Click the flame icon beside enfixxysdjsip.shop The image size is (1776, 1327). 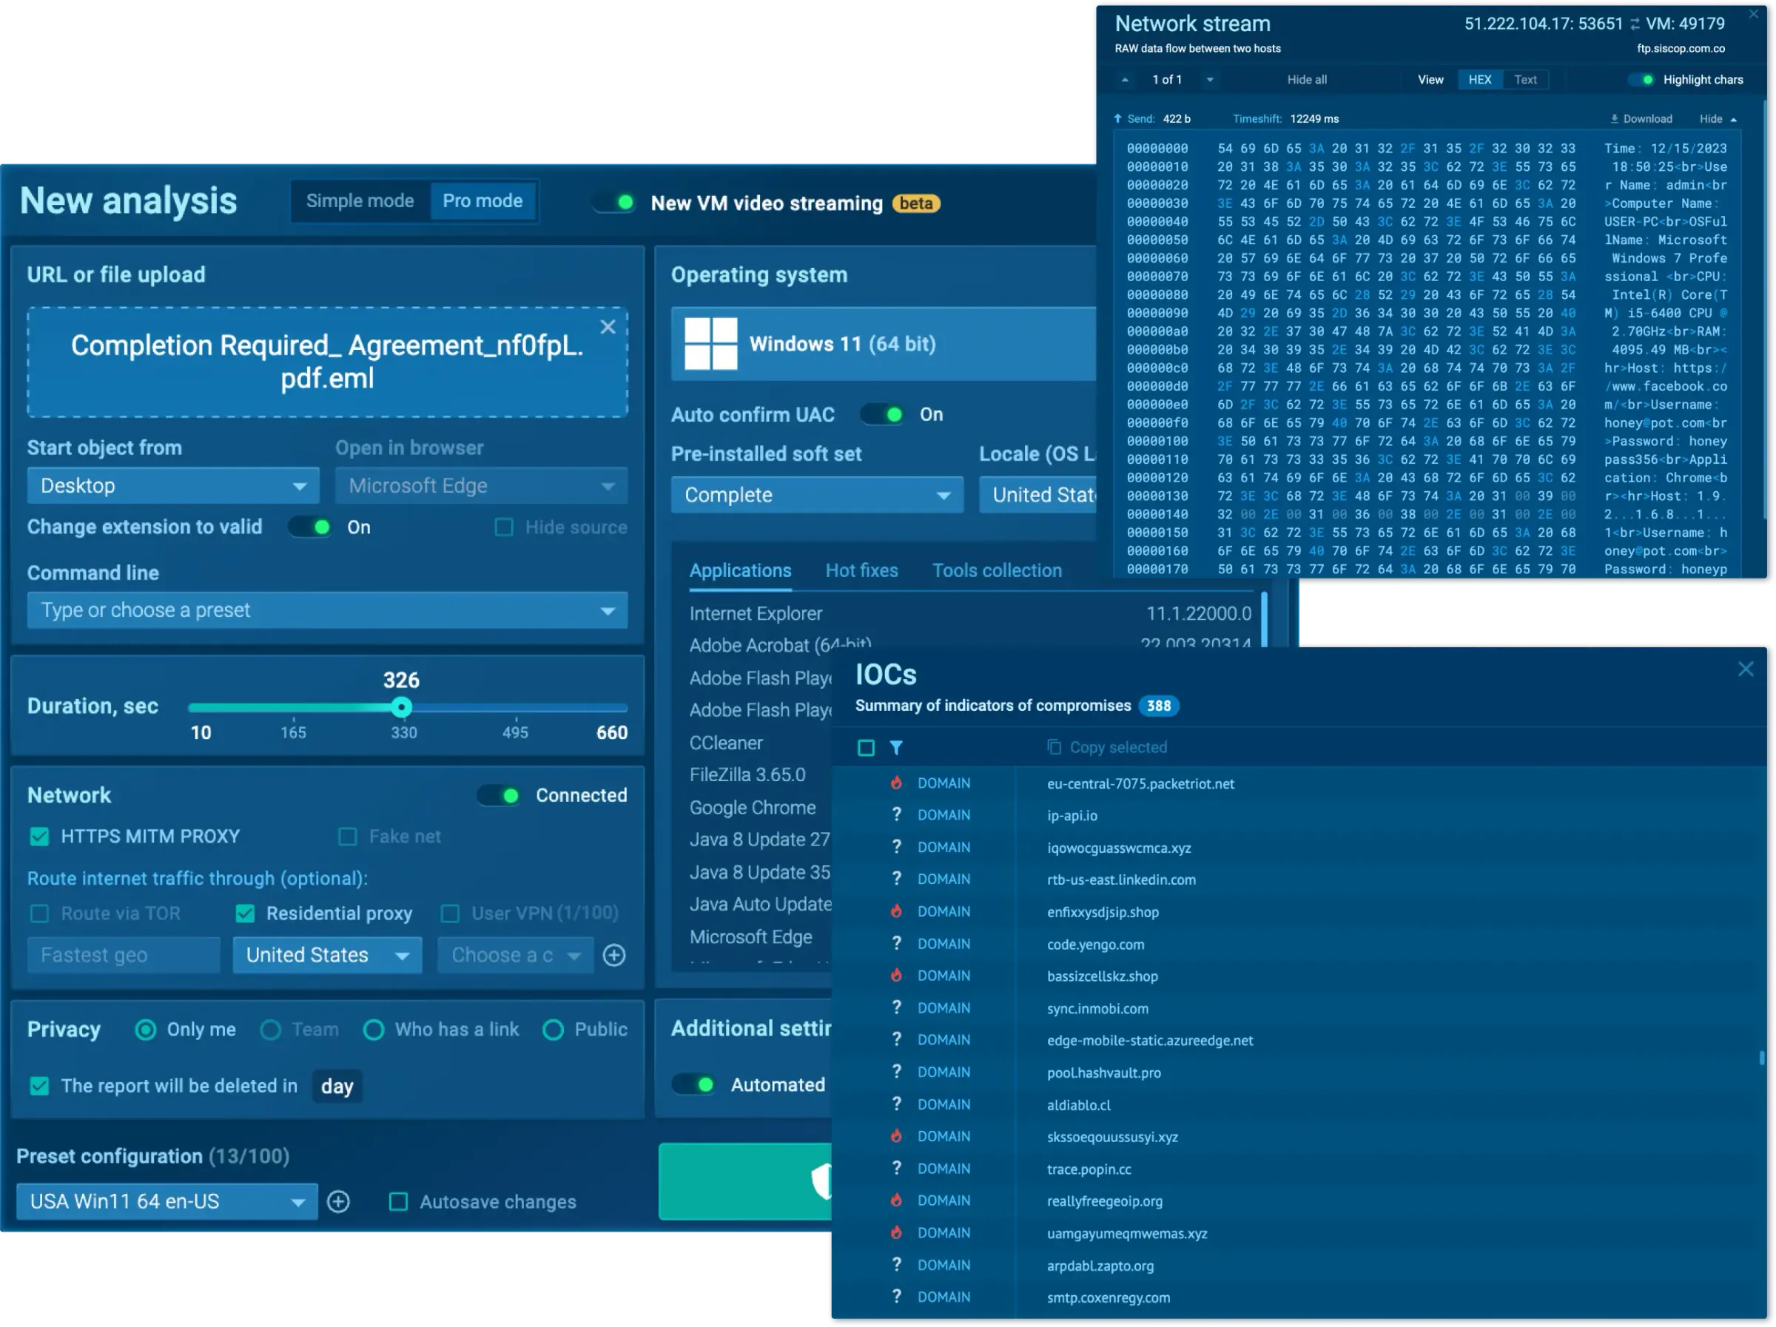tap(896, 911)
